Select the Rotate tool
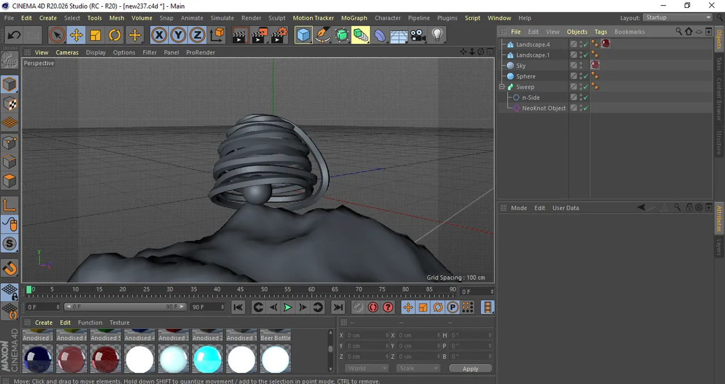Viewport: 725px width, 384px height. [x=114, y=36]
